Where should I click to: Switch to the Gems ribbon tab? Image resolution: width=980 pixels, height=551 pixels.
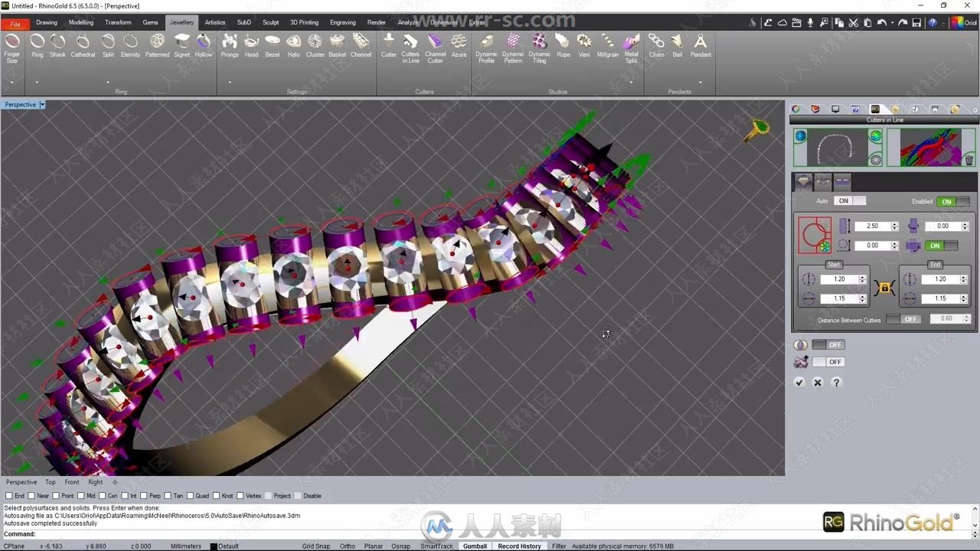tap(150, 22)
